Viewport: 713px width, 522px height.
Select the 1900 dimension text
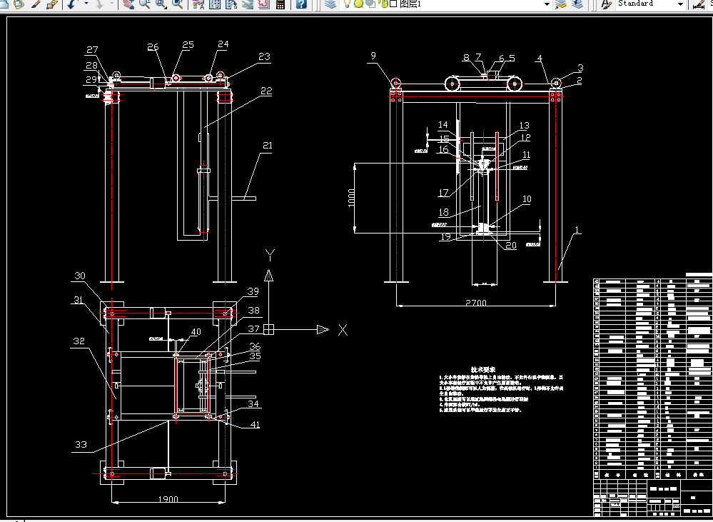168,499
